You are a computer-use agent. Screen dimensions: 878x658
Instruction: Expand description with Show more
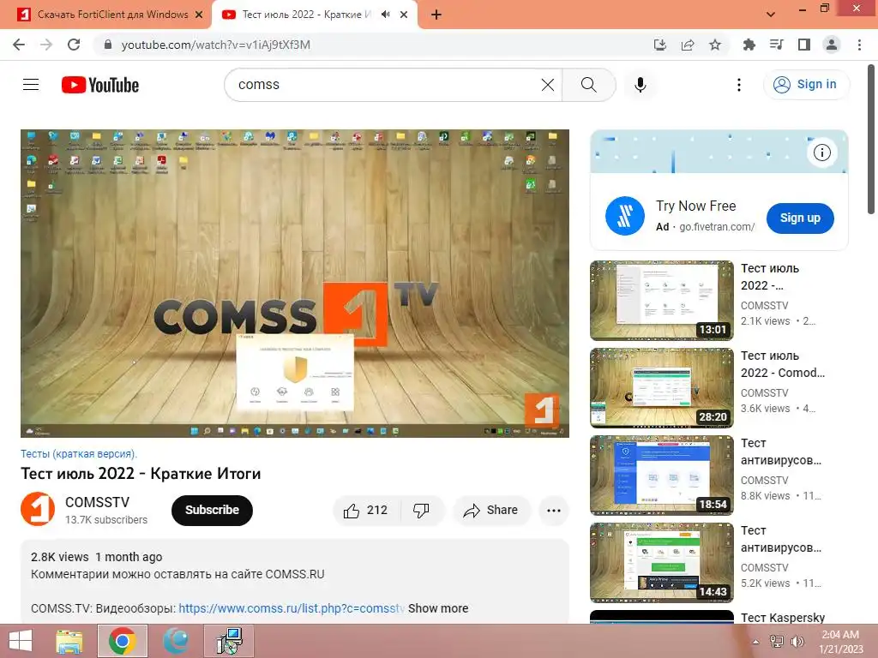point(438,608)
